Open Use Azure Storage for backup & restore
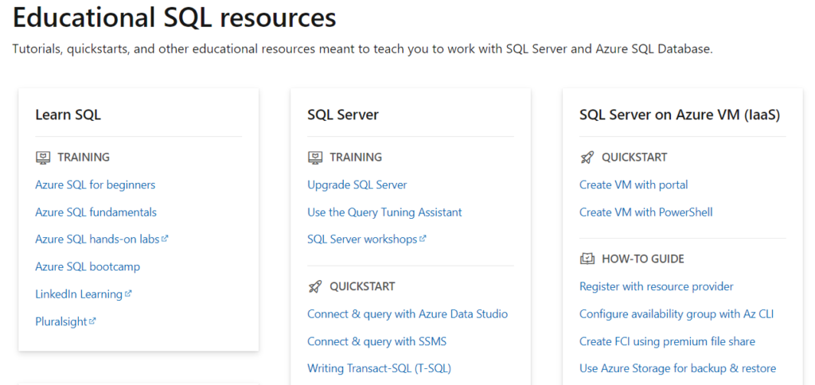The height and width of the screenshot is (385, 815). click(x=678, y=368)
